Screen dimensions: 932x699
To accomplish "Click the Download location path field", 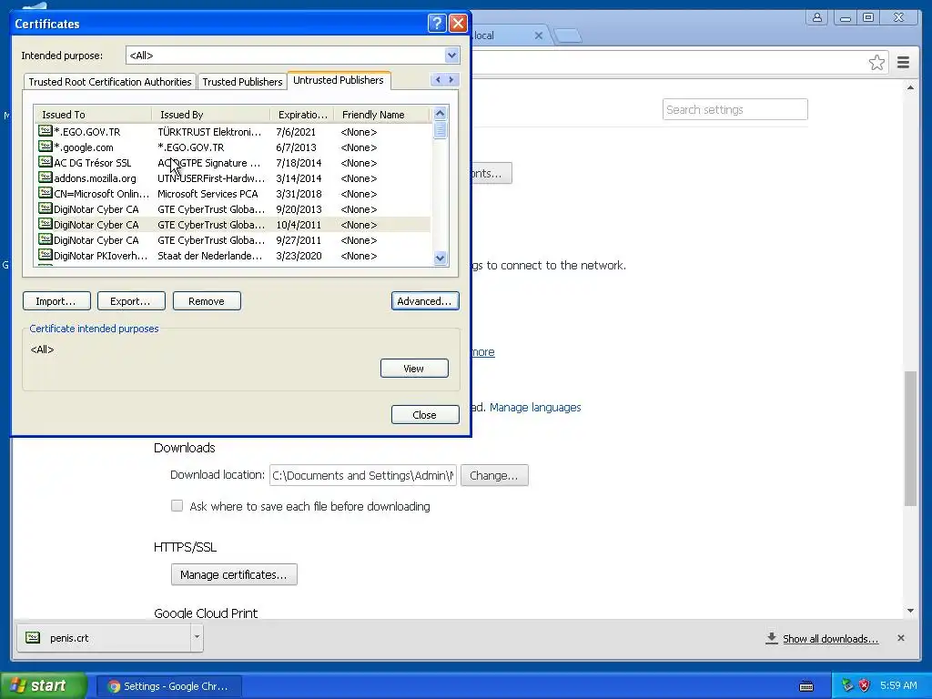I will point(362,475).
